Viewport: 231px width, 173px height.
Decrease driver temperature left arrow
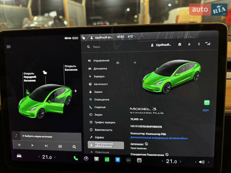[39, 157]
